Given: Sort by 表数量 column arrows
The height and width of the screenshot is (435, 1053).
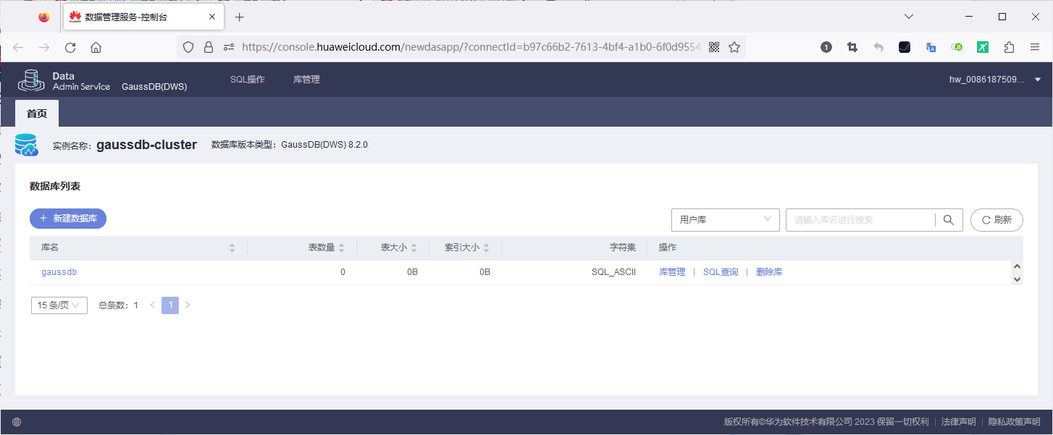Looking at the screenshot, I should pos(342,248).
